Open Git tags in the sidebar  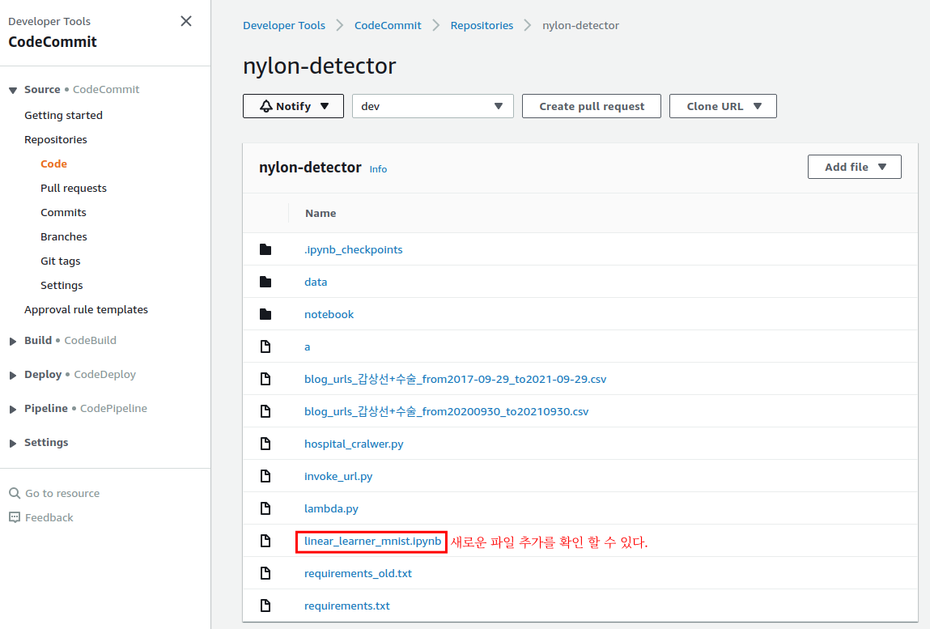[61, 261]
